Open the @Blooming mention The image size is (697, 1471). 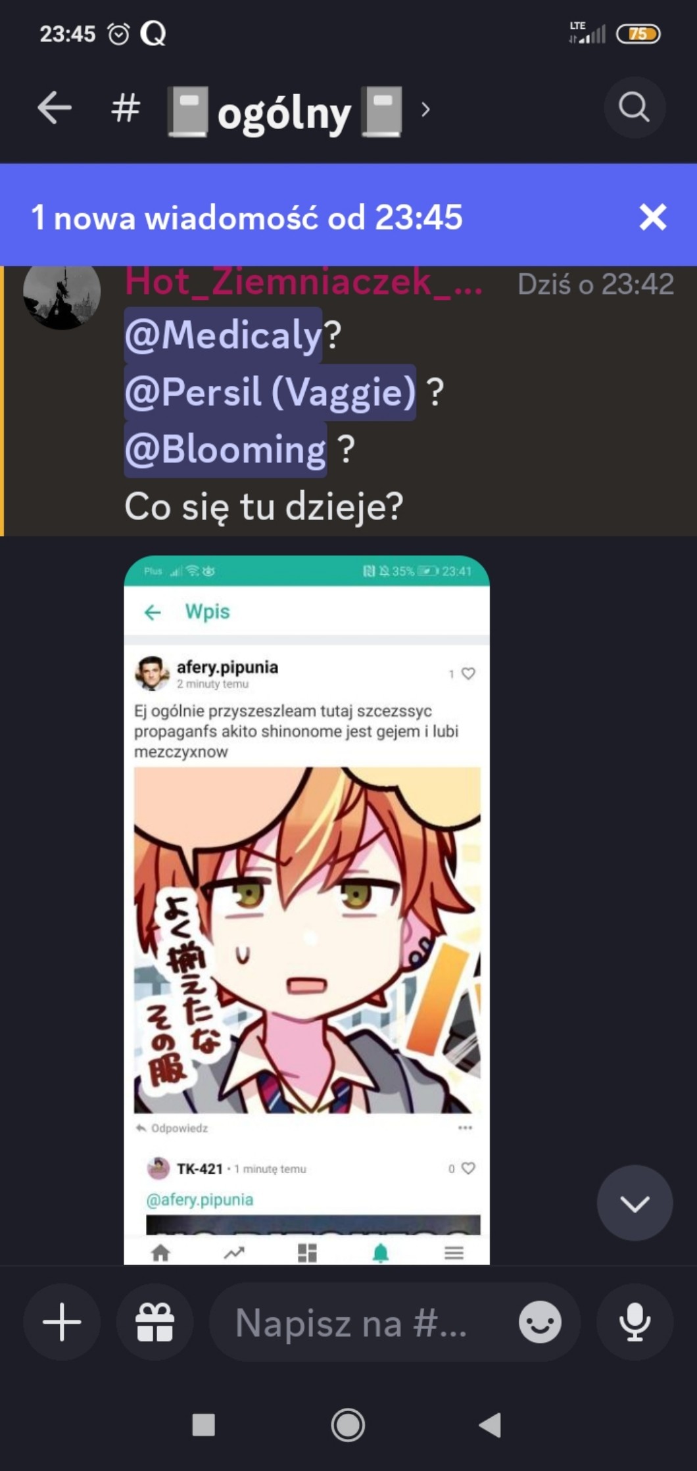pyautogui.click(x=226, y=450)
